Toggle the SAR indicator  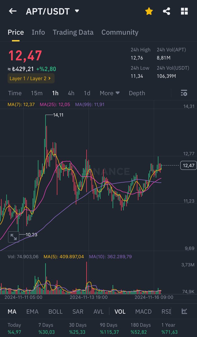pos(78,311)
